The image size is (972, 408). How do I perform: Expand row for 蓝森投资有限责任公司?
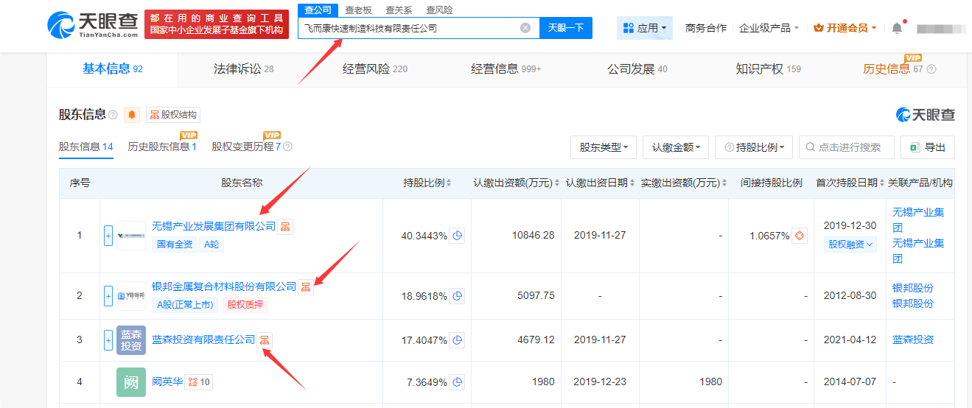tap(108, 340)
